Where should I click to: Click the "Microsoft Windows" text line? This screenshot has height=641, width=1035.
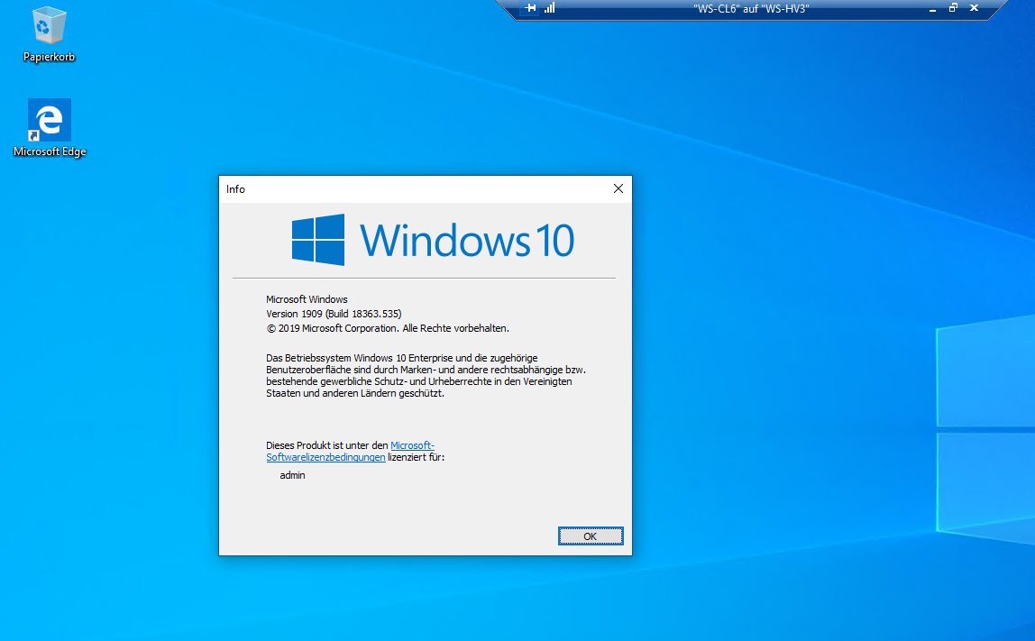[x=307, y=299]
